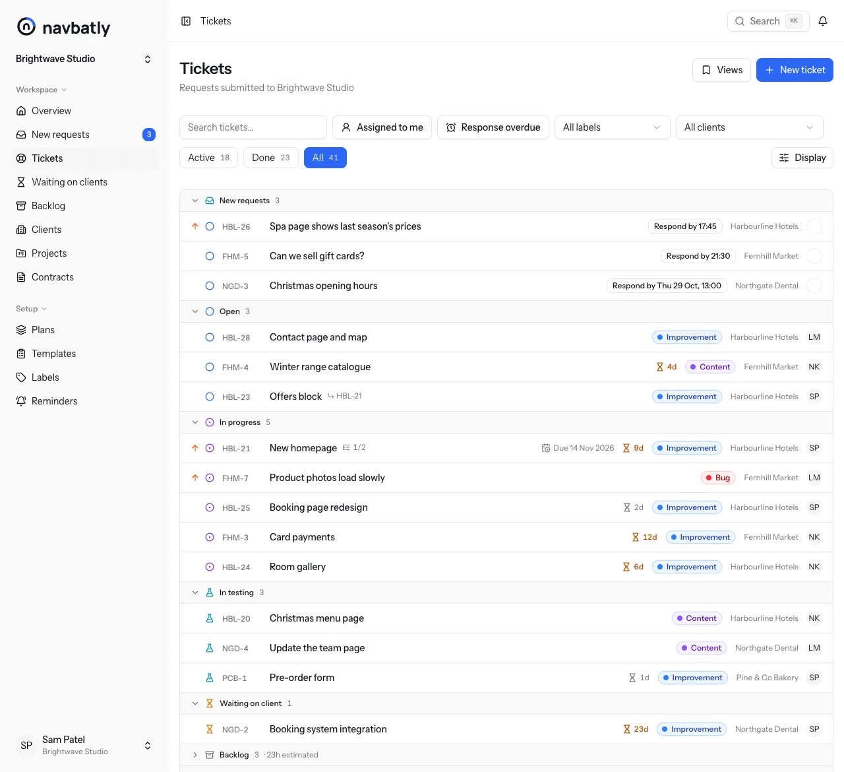
Task: Open the global Search box
Action: point(768,21)
